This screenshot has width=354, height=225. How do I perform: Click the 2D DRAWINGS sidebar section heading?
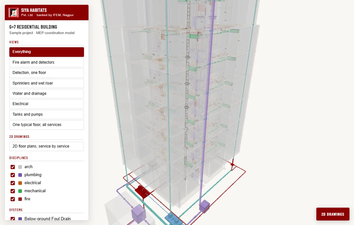click(x=19, y=137)
